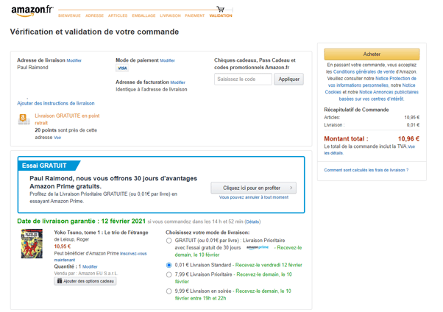Select 9,99 € Livraison en soirée option
The image size is (443, 312).
(x=169, y=291)
